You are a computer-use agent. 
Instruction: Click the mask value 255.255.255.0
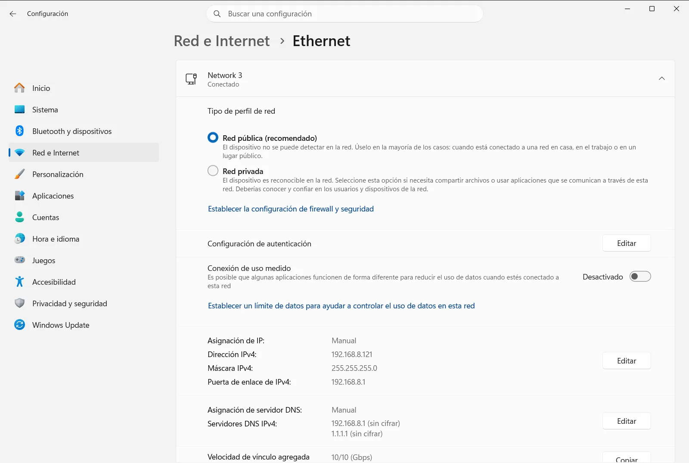click(x=354, y=368)
